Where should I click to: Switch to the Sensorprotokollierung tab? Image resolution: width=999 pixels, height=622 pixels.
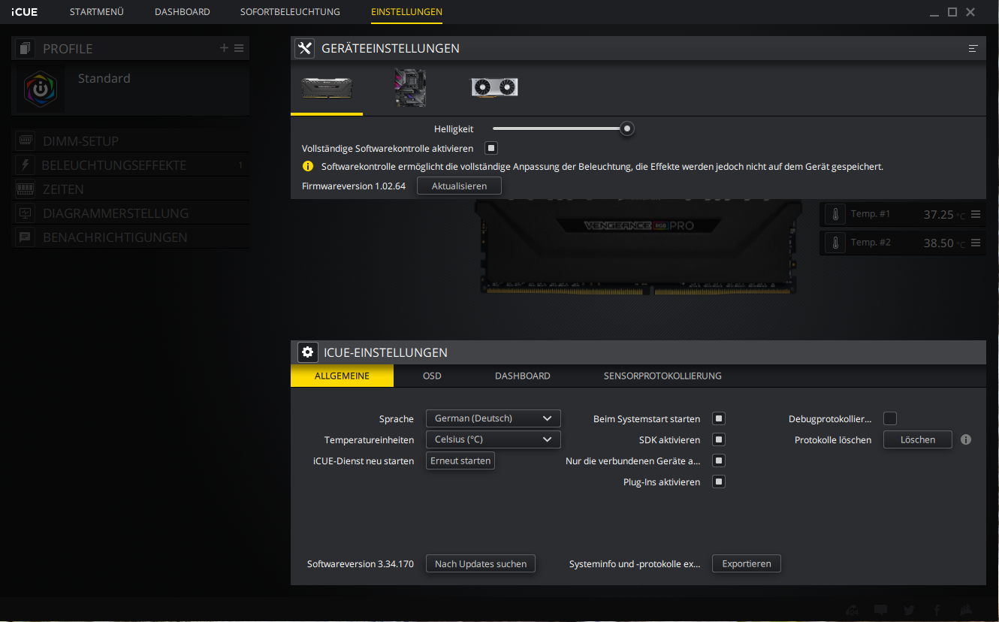(662, 376)
